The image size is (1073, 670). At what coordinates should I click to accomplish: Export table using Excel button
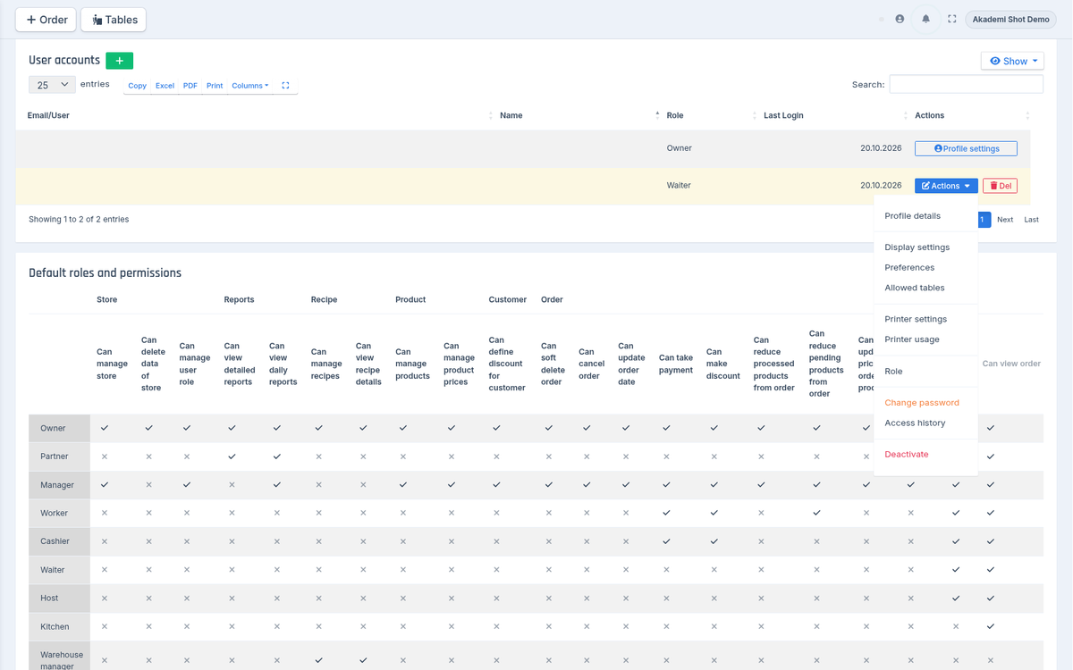pos(165,86)
